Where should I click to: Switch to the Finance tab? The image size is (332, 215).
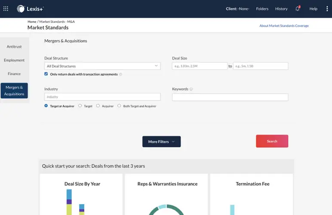coord(14,74)
